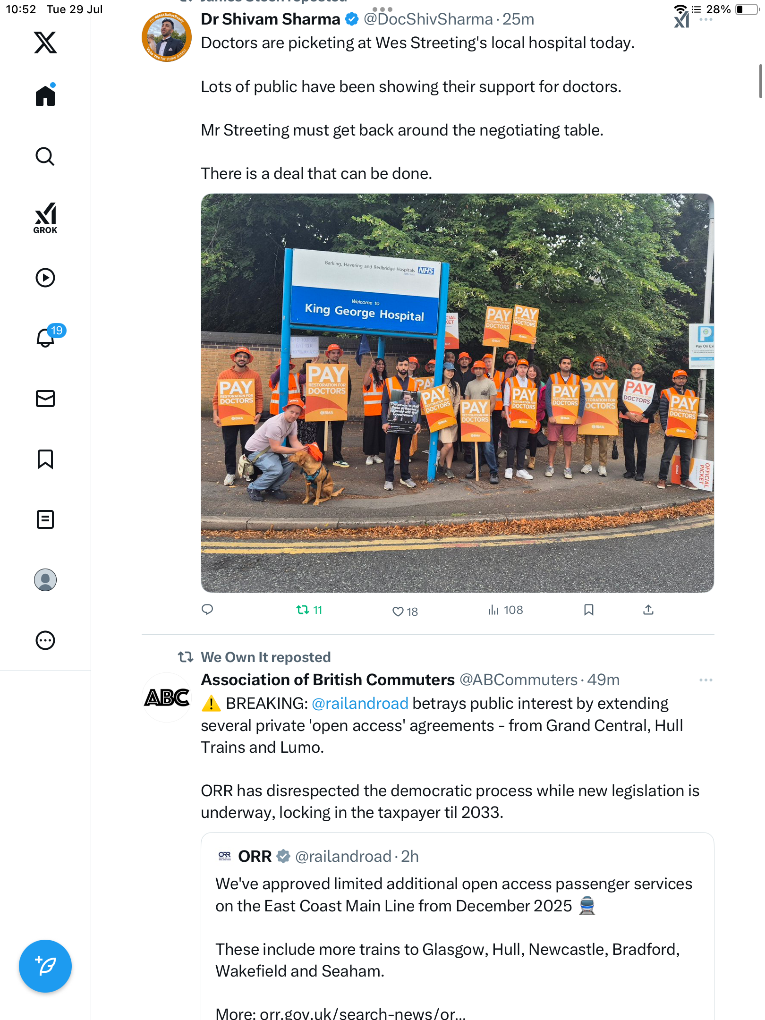This screenshot has width=765, height=1020.
Task: Bookmark the King George Hospital tweet
Action: pyautogui.click(x=588, y=610)
